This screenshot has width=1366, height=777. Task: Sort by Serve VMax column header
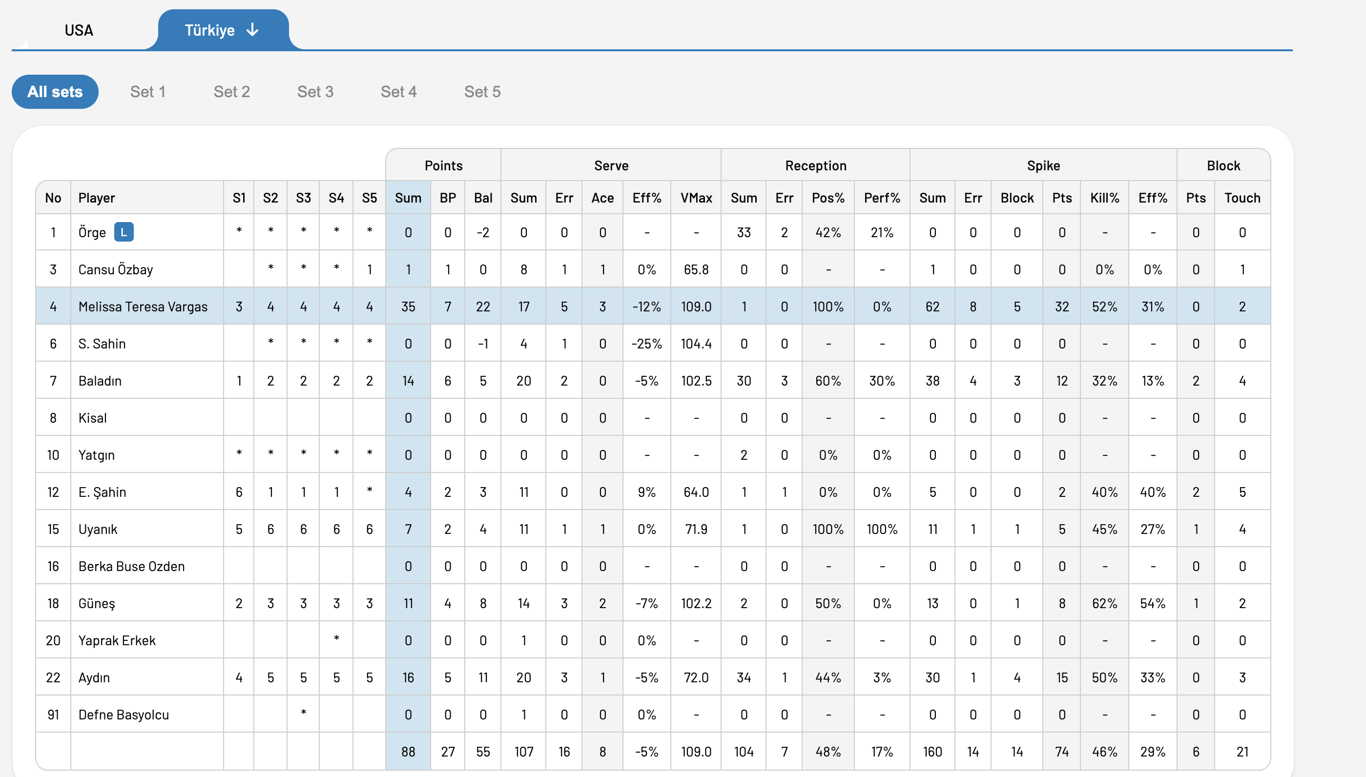696,198
